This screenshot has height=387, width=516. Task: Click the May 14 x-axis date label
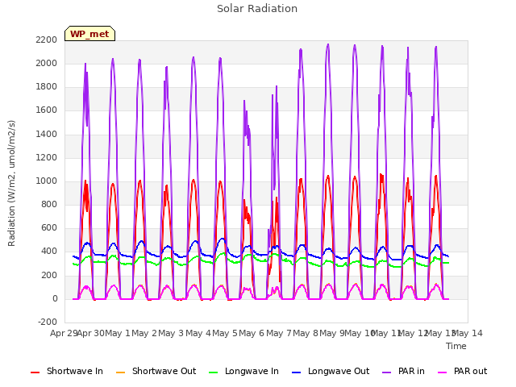coord(468,333)
